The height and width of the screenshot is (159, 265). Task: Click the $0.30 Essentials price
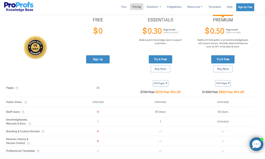click(x=152, y=31)
